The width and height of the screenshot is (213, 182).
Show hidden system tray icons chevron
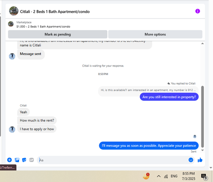tap(158, 176)
